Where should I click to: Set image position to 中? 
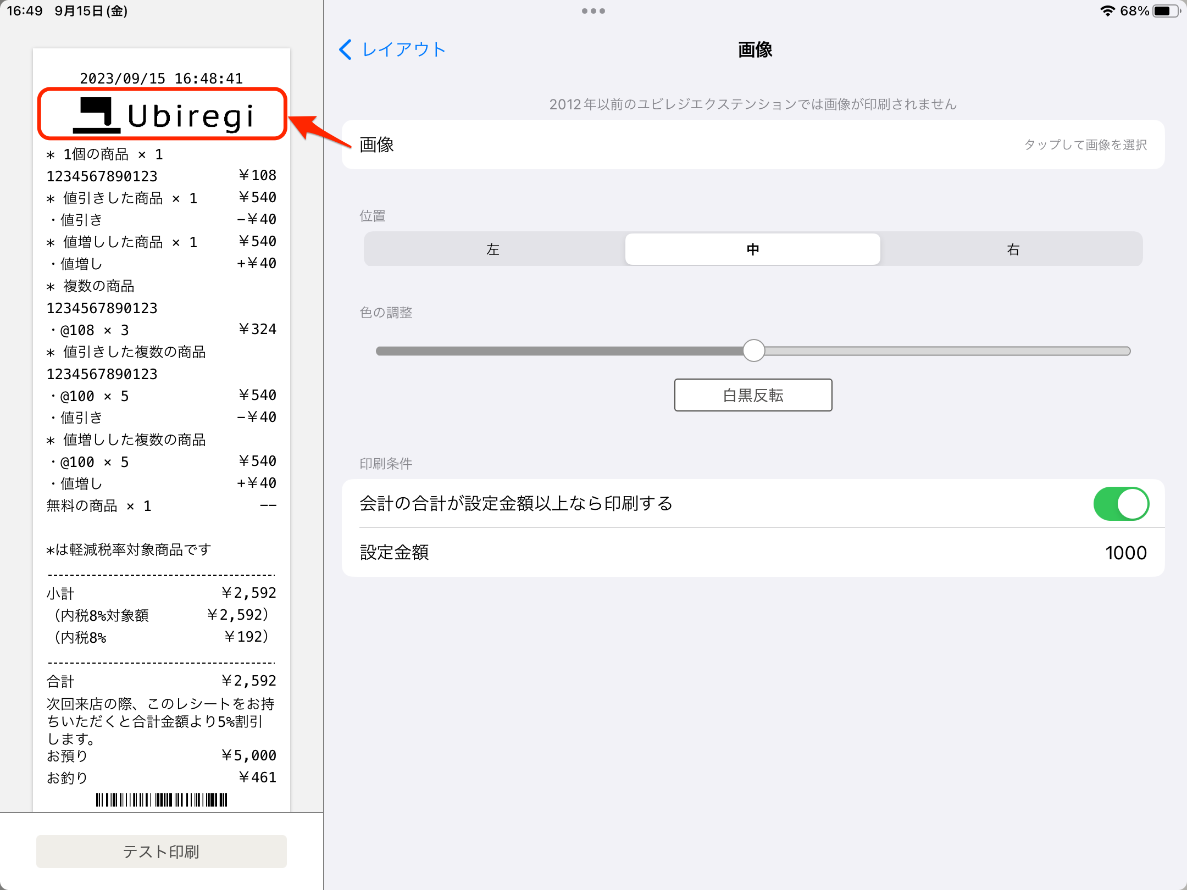click(753, 249)
